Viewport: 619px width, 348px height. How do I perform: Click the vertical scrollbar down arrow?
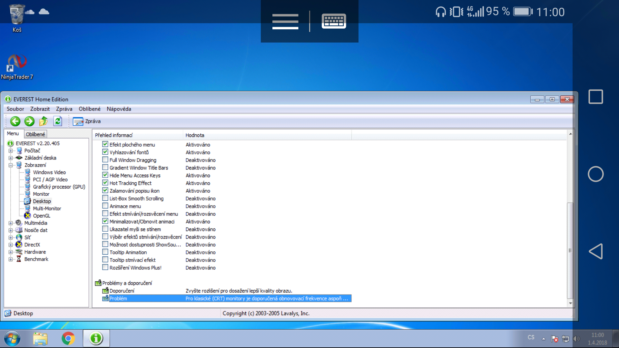(570, 303)
